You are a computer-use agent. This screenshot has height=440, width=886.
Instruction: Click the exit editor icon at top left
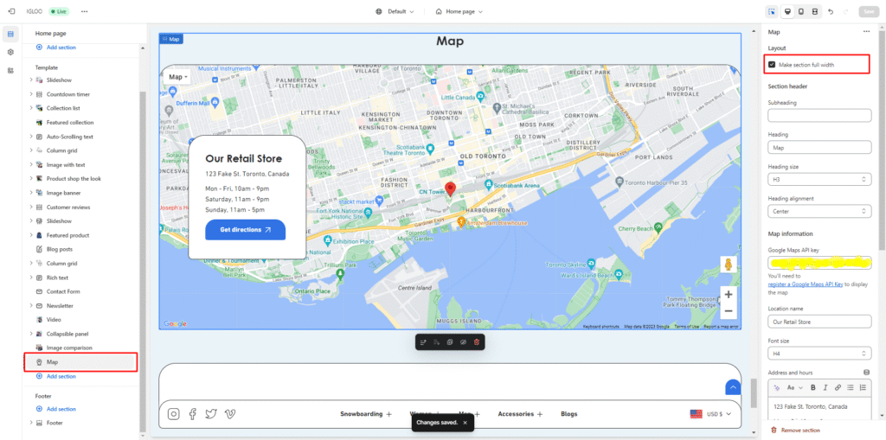[x=11, y=11]
